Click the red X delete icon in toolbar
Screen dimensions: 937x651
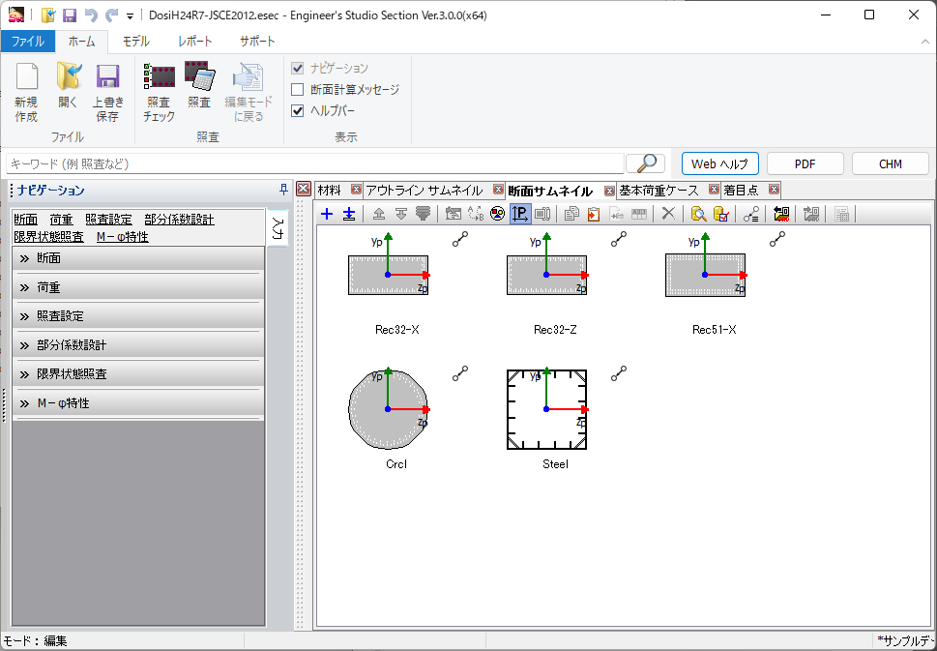667,214
